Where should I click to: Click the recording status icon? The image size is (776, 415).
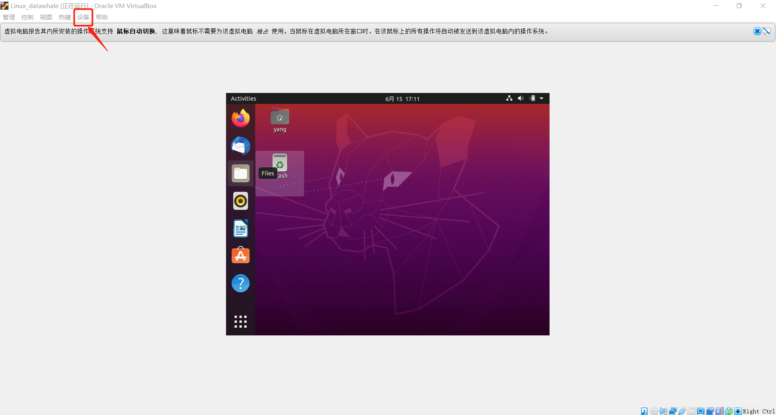pyautogui.click(x=710, y=411)
